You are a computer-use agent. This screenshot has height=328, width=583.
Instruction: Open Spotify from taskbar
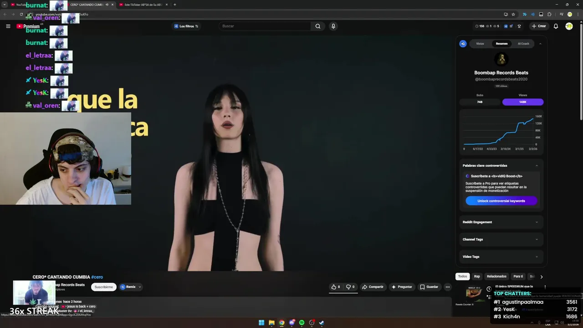[302, 323]
